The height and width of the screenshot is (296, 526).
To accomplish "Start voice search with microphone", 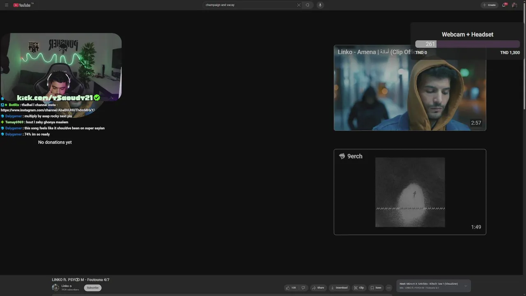I will coord(320,5).
